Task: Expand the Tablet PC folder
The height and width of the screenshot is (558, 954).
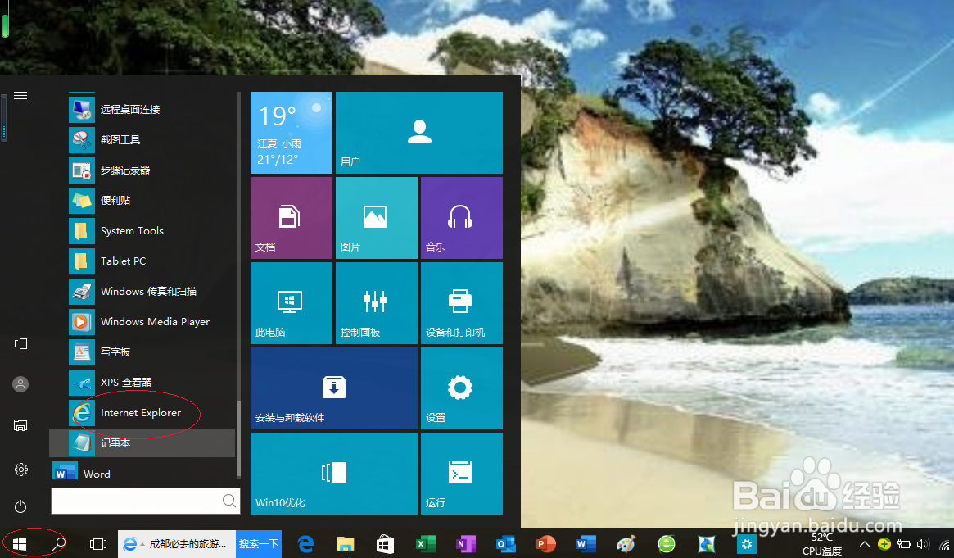Action: click(x=143, y=261)
